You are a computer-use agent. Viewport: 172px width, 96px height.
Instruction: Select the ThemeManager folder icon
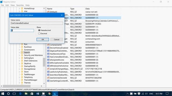pyautogui.click(x=22, y=80)
